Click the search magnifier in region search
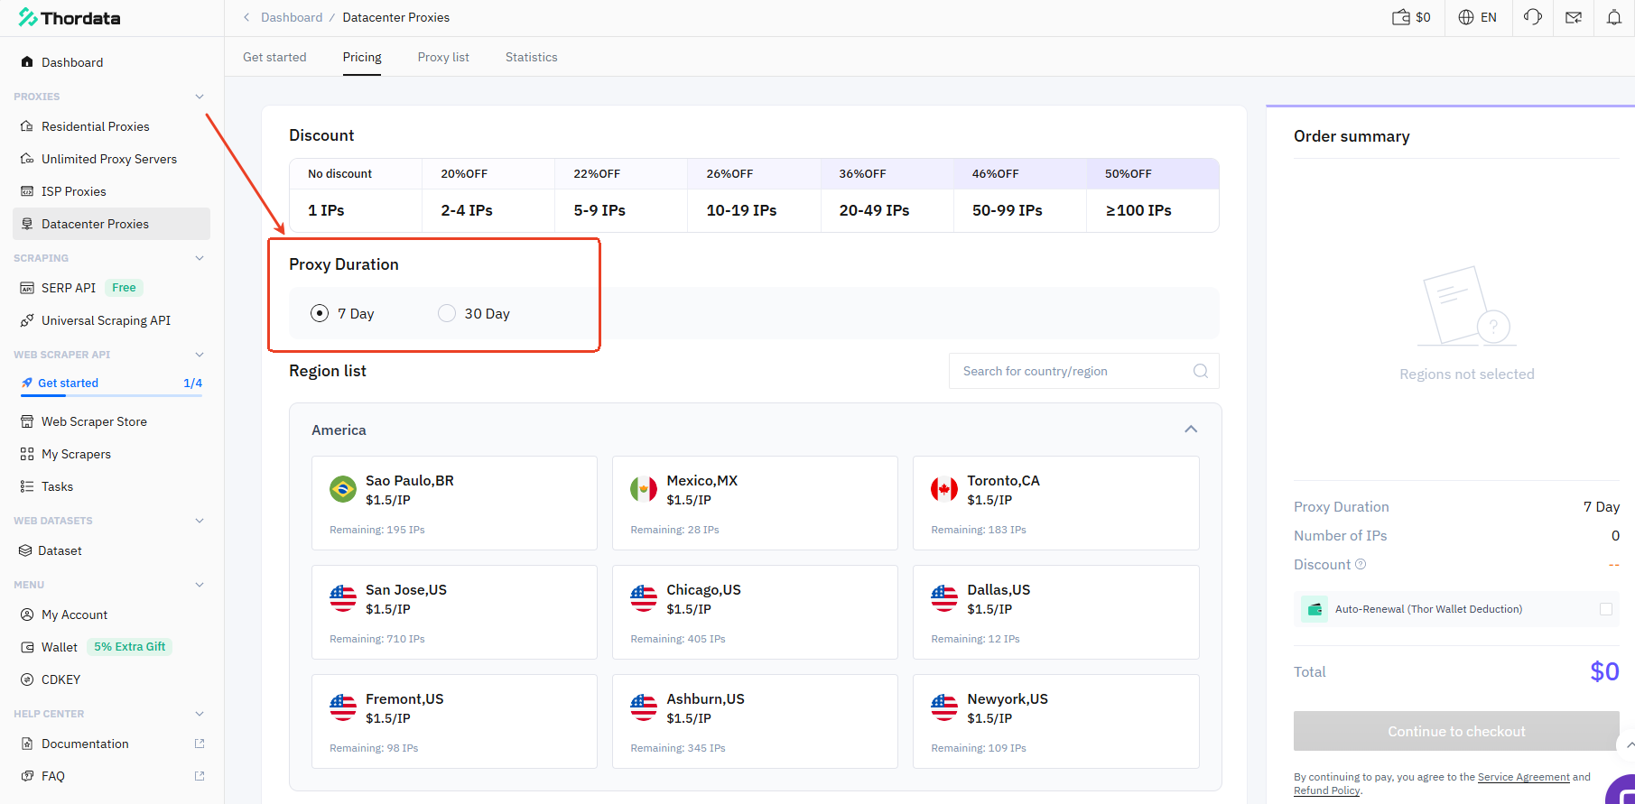Screen dimensions: 1635x804 tap(1200, 371)
